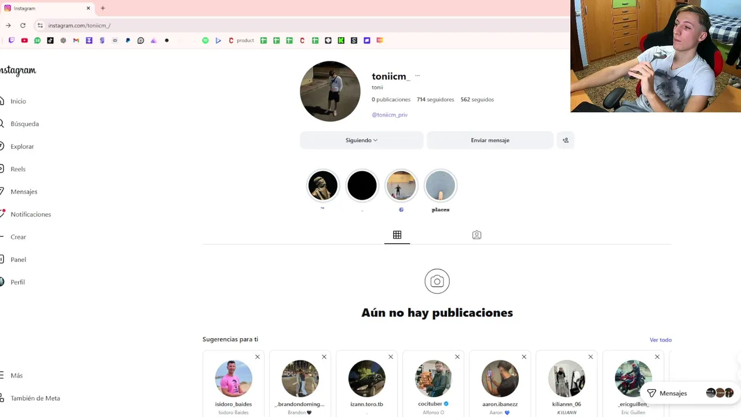This screenshot has height=417, width=741.
Task: Open cocituber profile picture
Action: coord(433,378)
